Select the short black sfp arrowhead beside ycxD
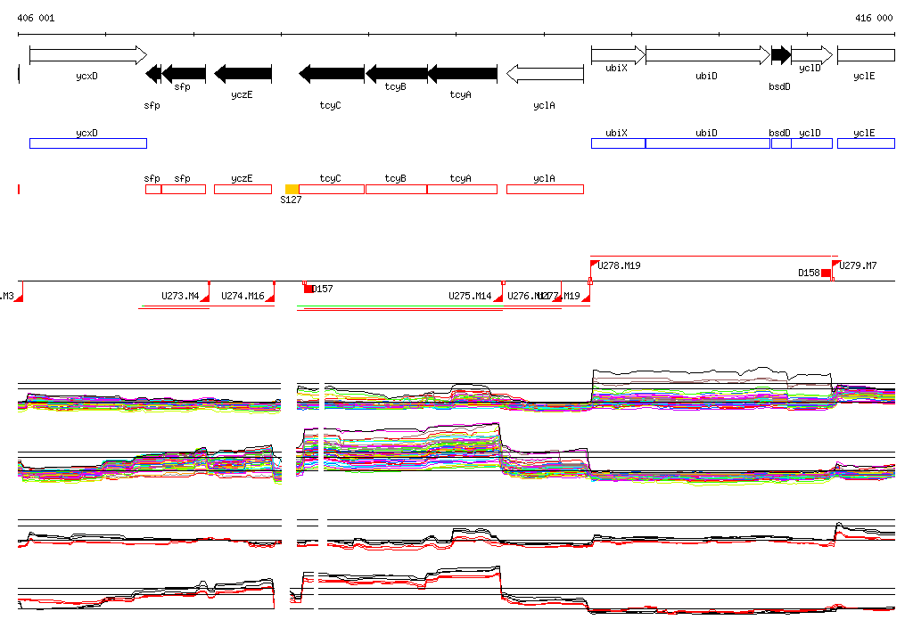 [x=153, y=74]
